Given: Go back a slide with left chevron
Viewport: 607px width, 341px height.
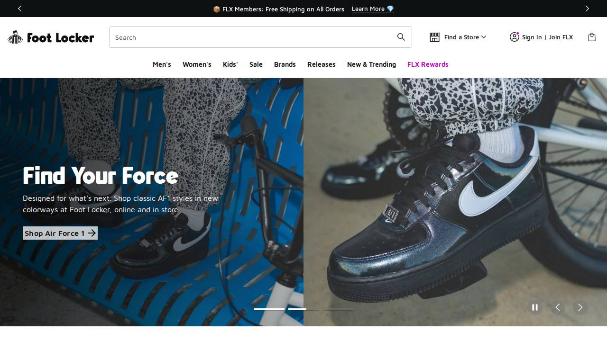Looking at the screenshot, I should [558, 307].
